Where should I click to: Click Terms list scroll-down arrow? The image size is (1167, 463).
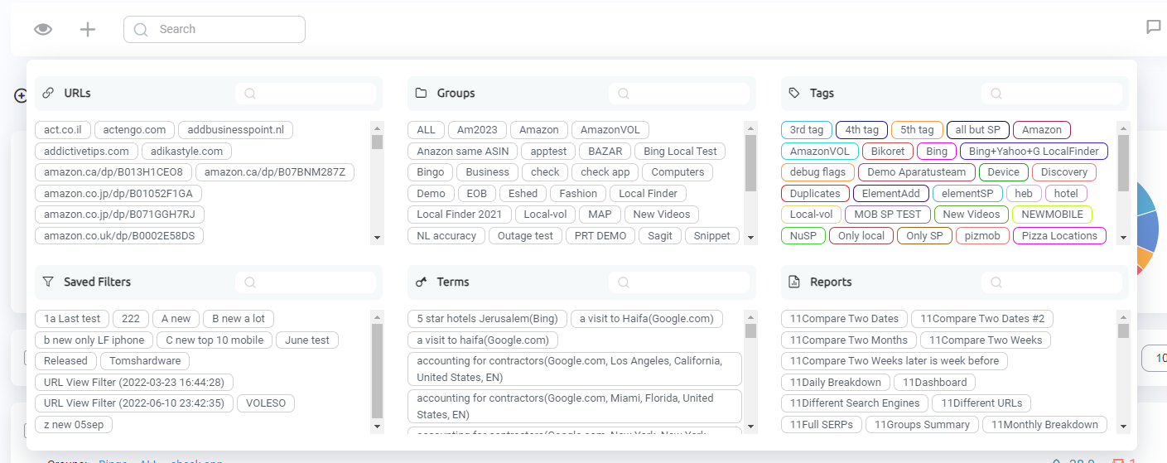[750, 427]
